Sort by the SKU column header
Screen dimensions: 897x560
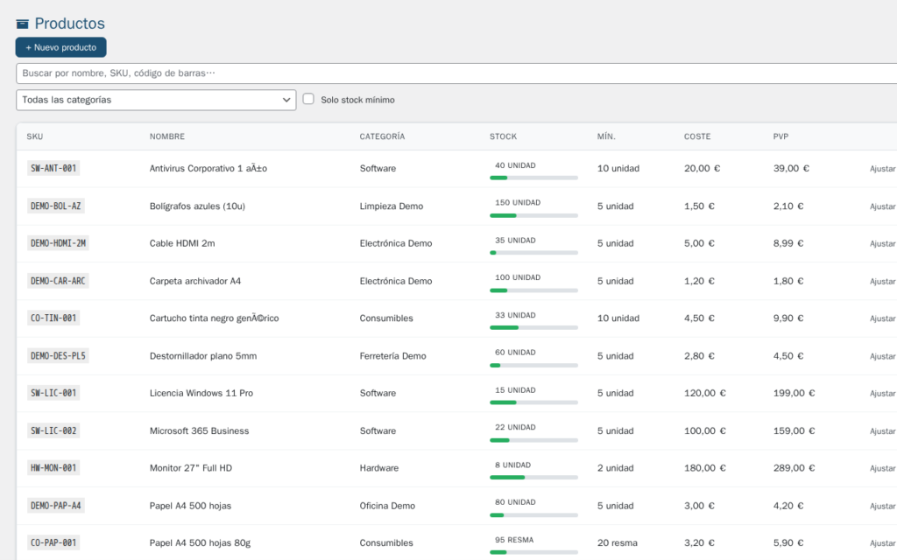[35, 136]
